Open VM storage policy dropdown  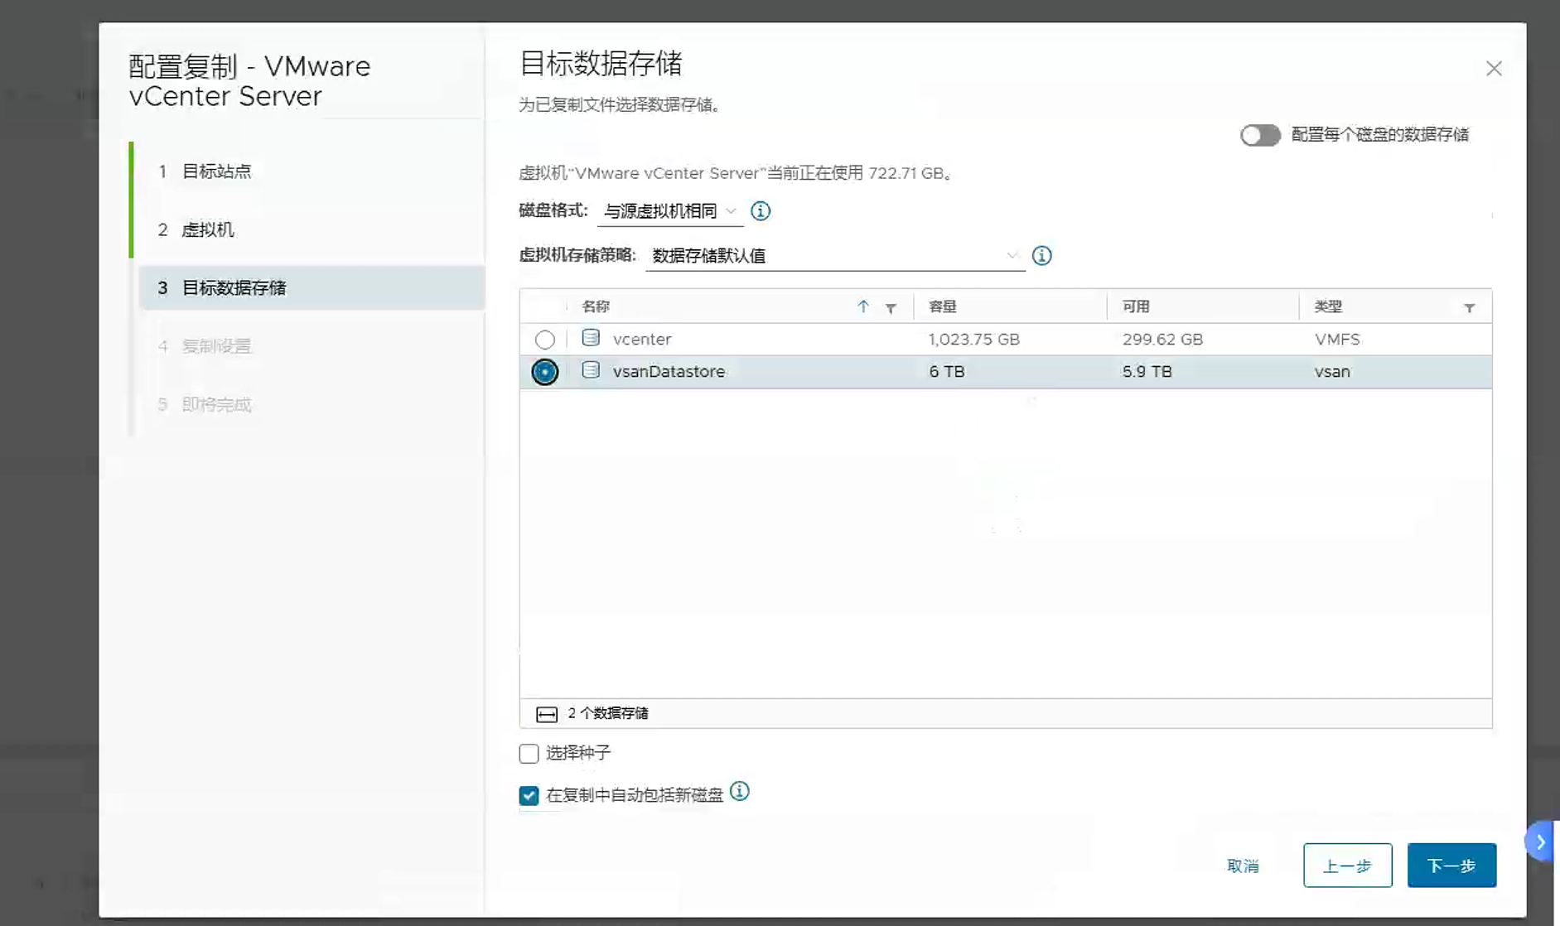834,256
